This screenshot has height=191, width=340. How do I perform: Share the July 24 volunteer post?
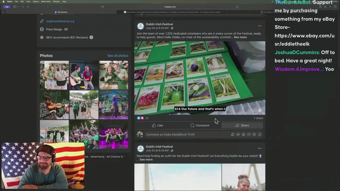coord(242,125)
